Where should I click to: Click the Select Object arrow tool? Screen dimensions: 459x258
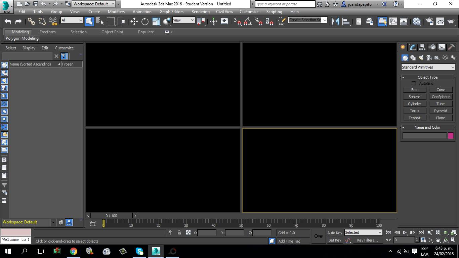pyautogui.click(x=89, y=21)
